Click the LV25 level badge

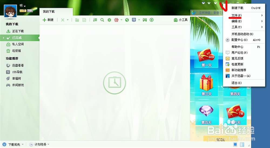[23, 11]
